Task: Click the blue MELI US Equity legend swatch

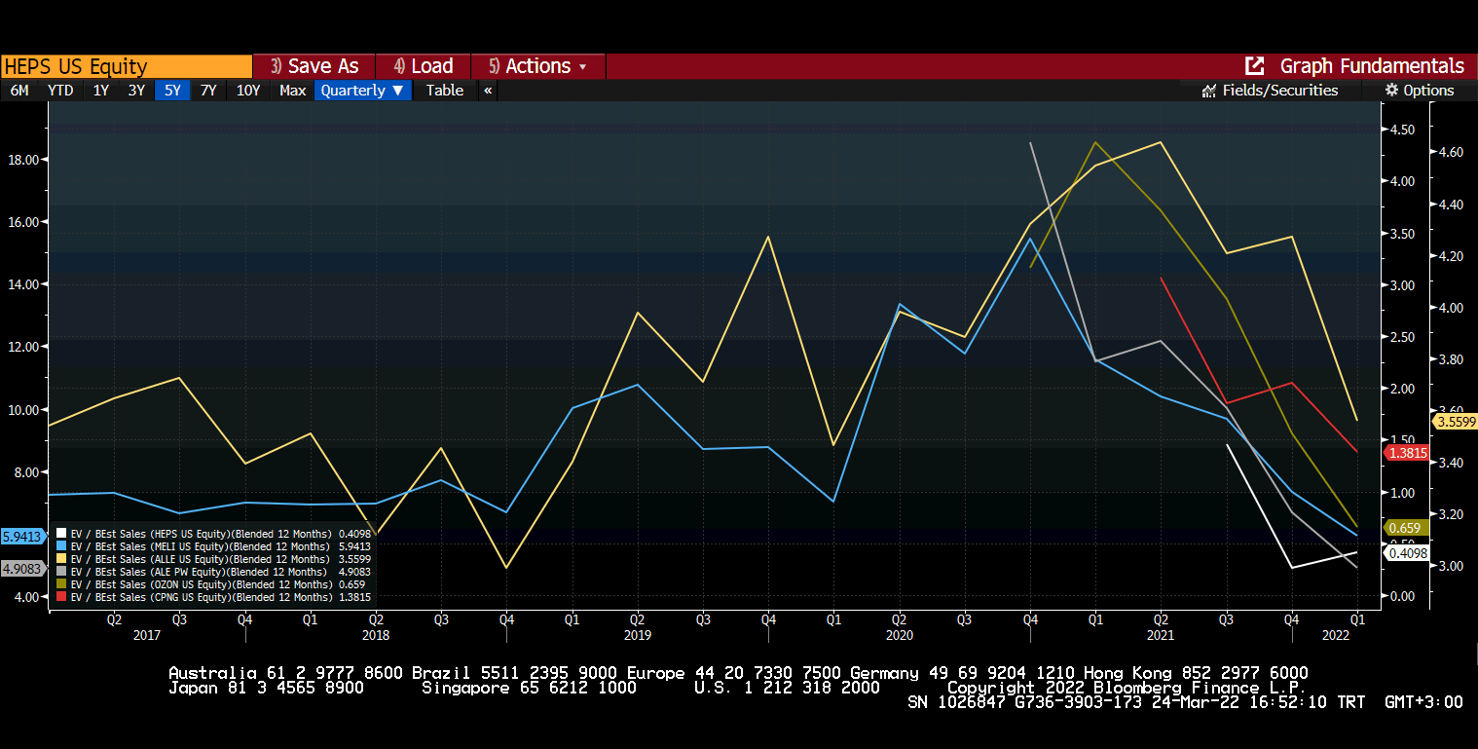Action: point(61,546)
